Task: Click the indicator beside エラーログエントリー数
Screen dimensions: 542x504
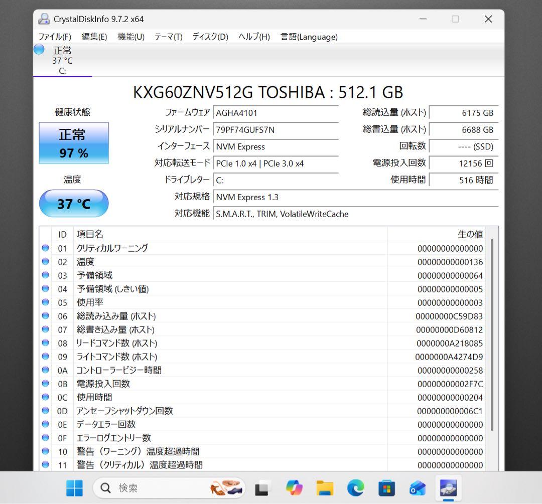Action: 45,438
